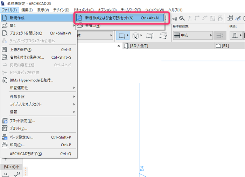Image resolution: width=245 pixels, height=177 pixels.
Task: Open the 基準線位置 中心 dropdown
Action: (193, 35)
